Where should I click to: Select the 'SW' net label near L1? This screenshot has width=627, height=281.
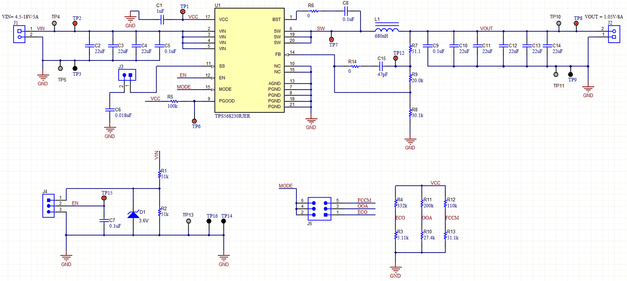(321, 28)
